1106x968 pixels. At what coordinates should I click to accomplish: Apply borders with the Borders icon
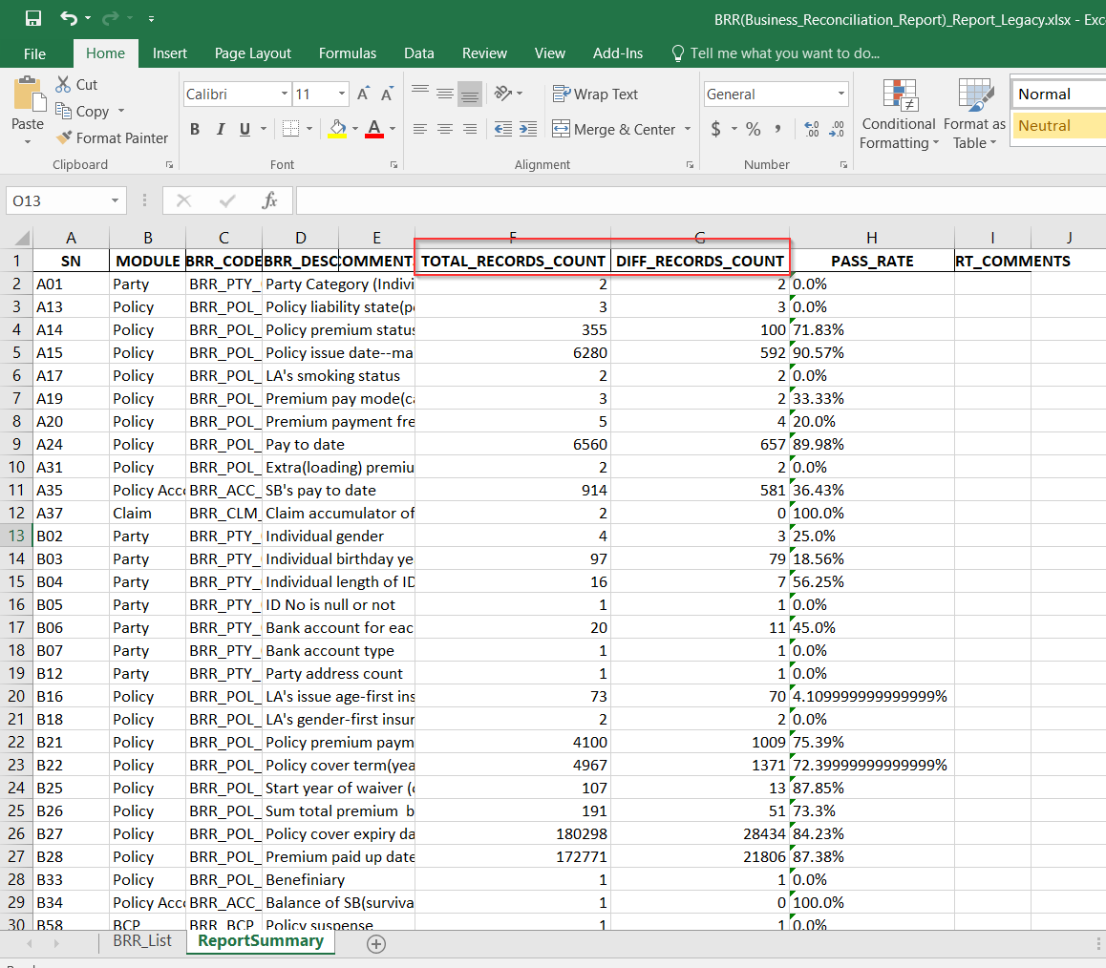click(290, 128)
